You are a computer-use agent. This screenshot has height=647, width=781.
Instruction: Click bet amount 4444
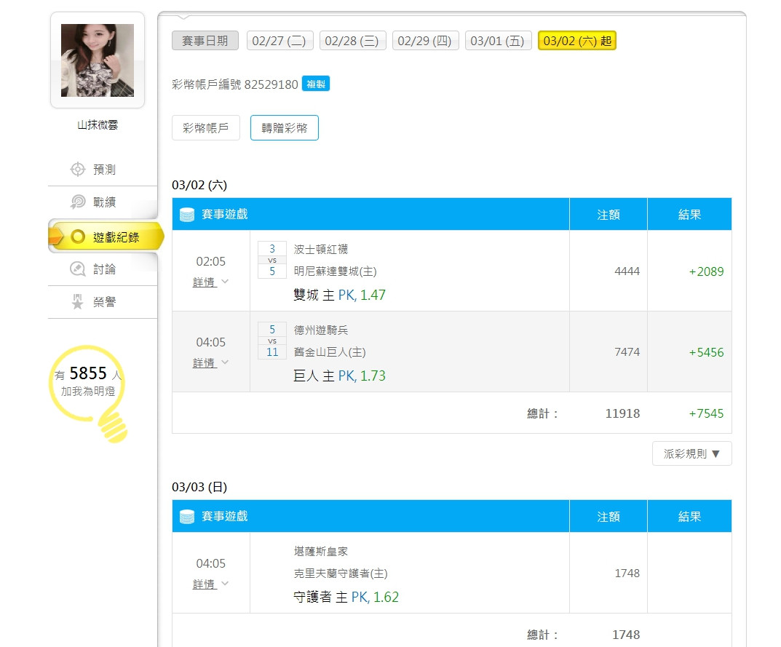coord(627,271)
